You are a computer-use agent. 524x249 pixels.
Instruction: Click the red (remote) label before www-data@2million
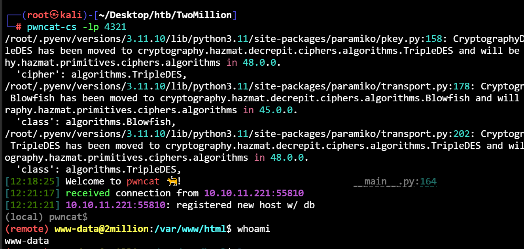tap(27, 229)
